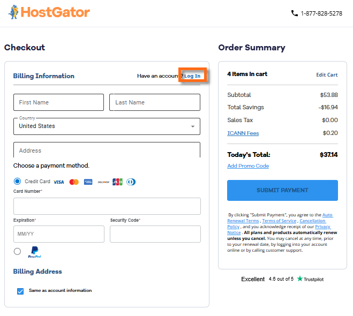Click the ICANN Fees link

click(243, 133)
